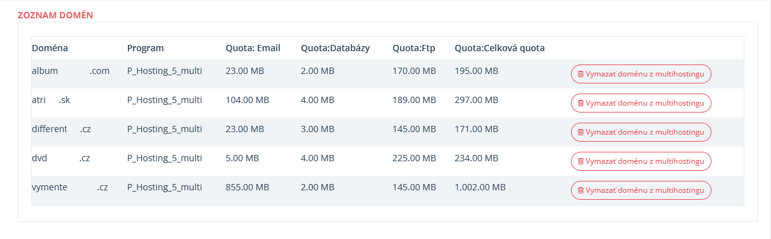Click the Quota: Email column header
771x239 pixels.
(x=253, y=48)
